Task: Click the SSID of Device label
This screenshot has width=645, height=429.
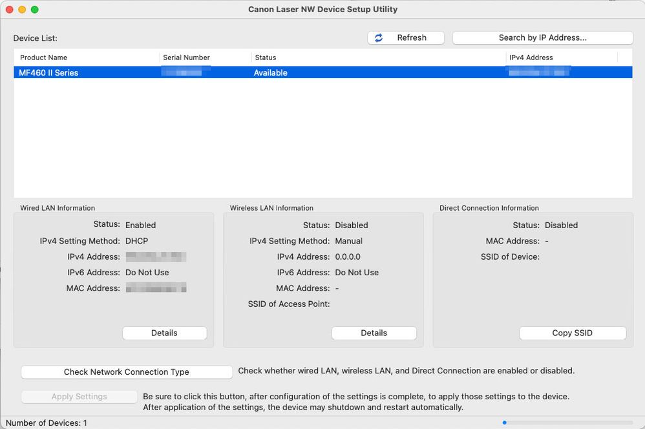Action: (x=510, y=256)
